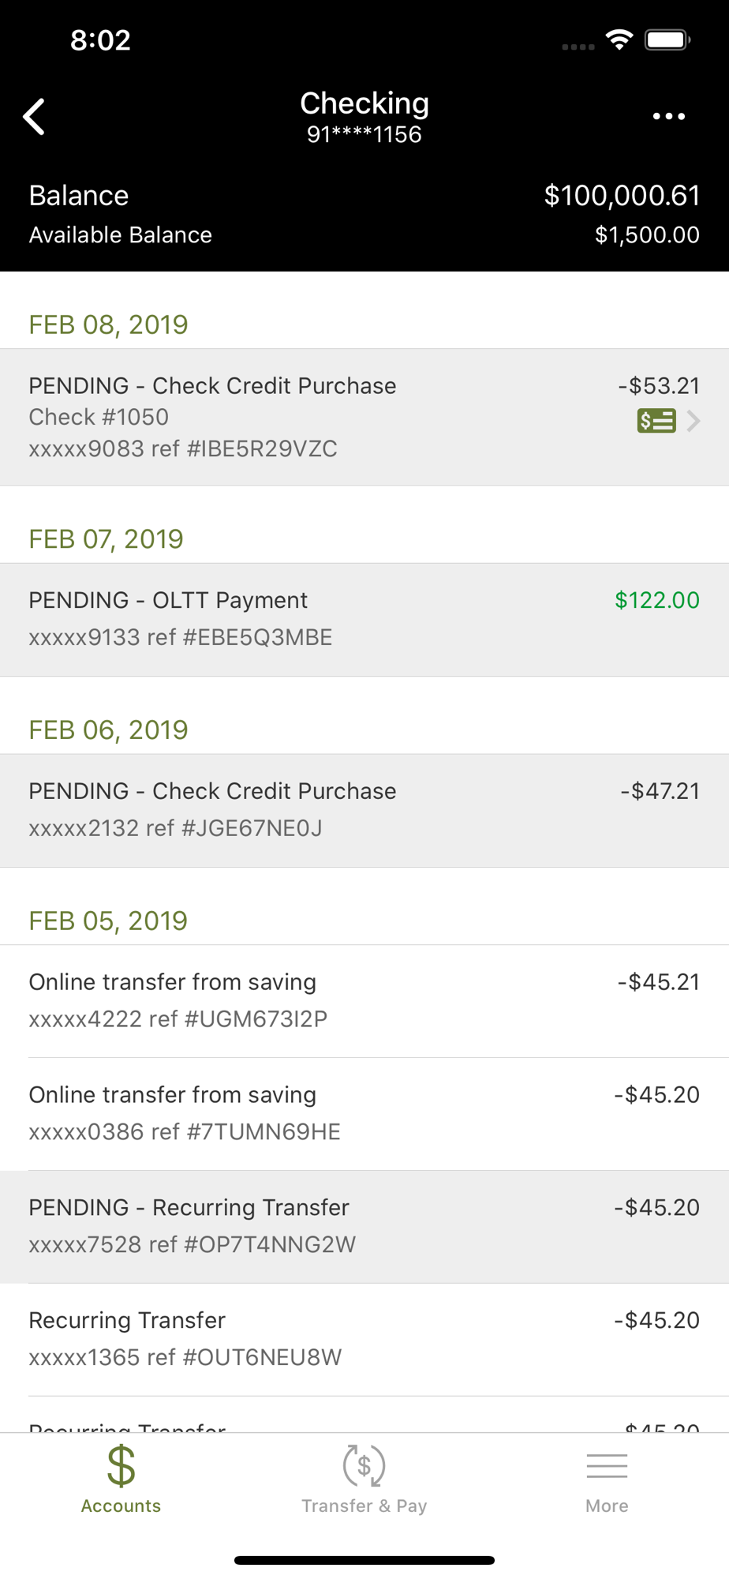Tap the Available Balance label
The image size is (729, 1579).
click(121, 235)
